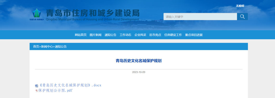275x98 pixels.
Task: Open 重点项目进展 navigation link
Action: [194, 35]
